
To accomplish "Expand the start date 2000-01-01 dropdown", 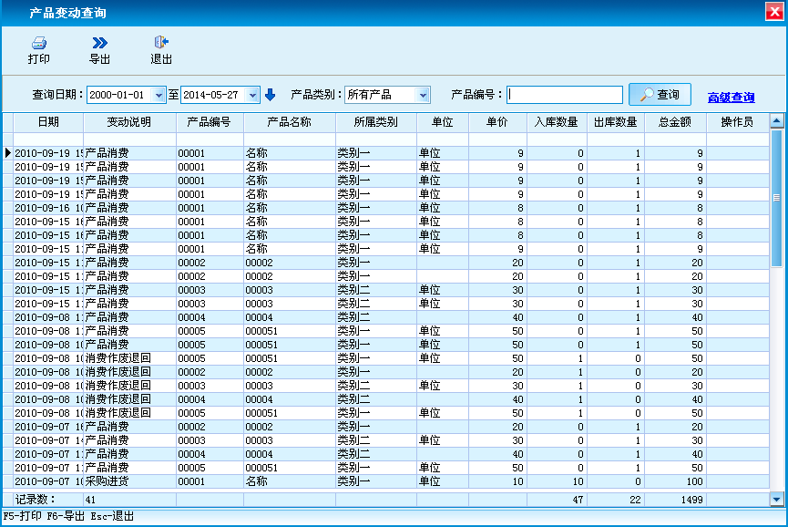I will 160,95.
